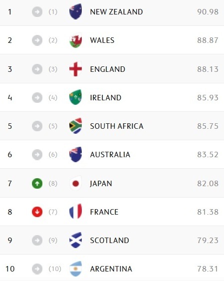Click grey no-change arrow in Ireland row

click(37, 98)
